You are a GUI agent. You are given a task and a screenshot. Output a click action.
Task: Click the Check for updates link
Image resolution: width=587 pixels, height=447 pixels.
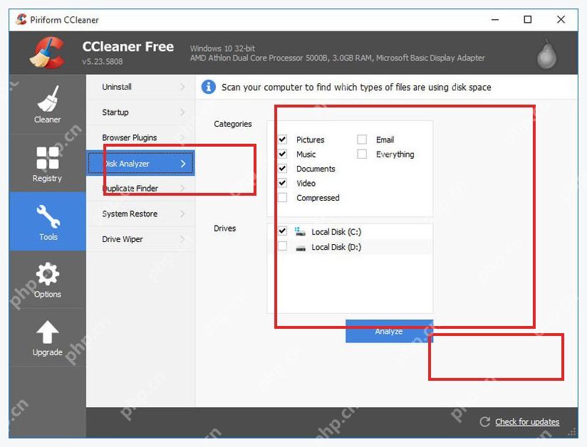527,422
